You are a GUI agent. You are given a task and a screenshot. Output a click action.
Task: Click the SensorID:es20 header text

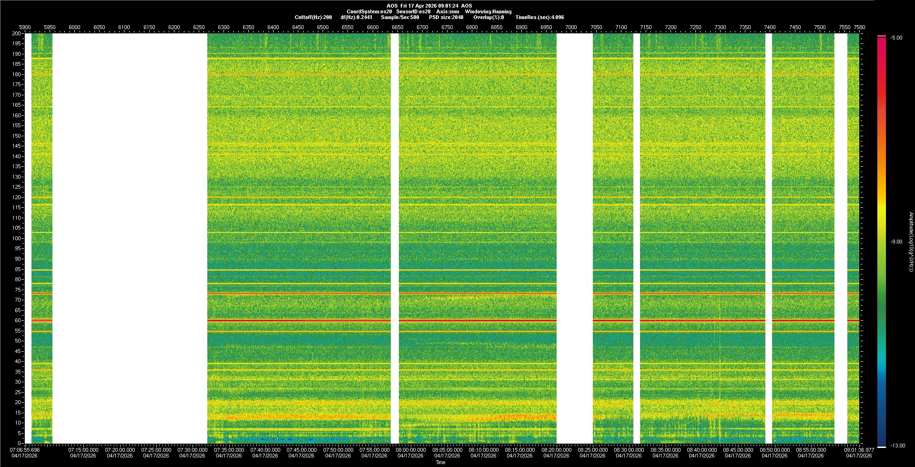[x=413, y=11]
